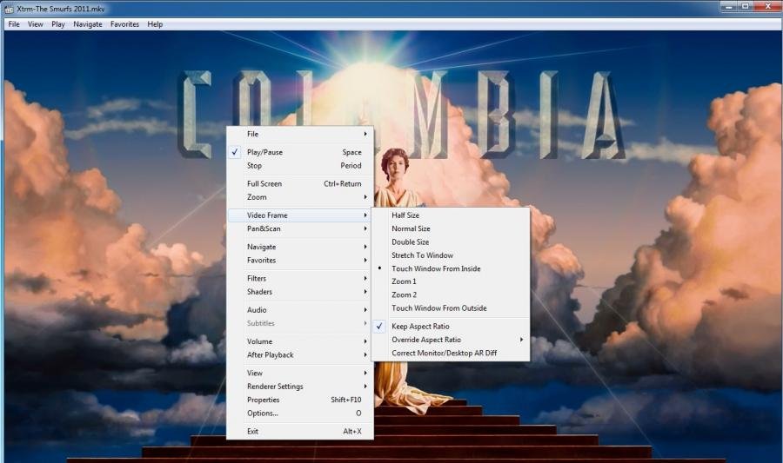Toggle the checked Play/Pause entry
The image size is (783, 463).
point(299,152)
